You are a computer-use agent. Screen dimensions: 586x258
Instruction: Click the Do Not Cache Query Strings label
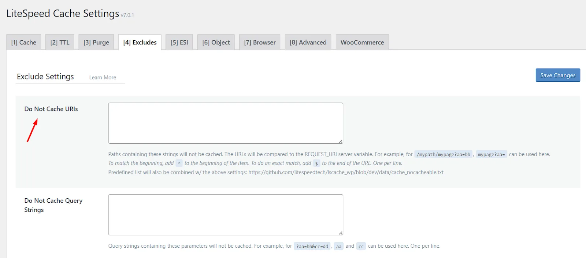(x=53, y=205)
